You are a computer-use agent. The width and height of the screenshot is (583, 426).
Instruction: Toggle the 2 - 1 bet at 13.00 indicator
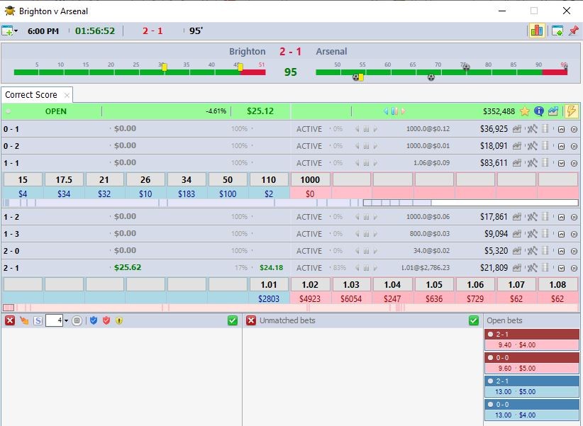point(490,381)
